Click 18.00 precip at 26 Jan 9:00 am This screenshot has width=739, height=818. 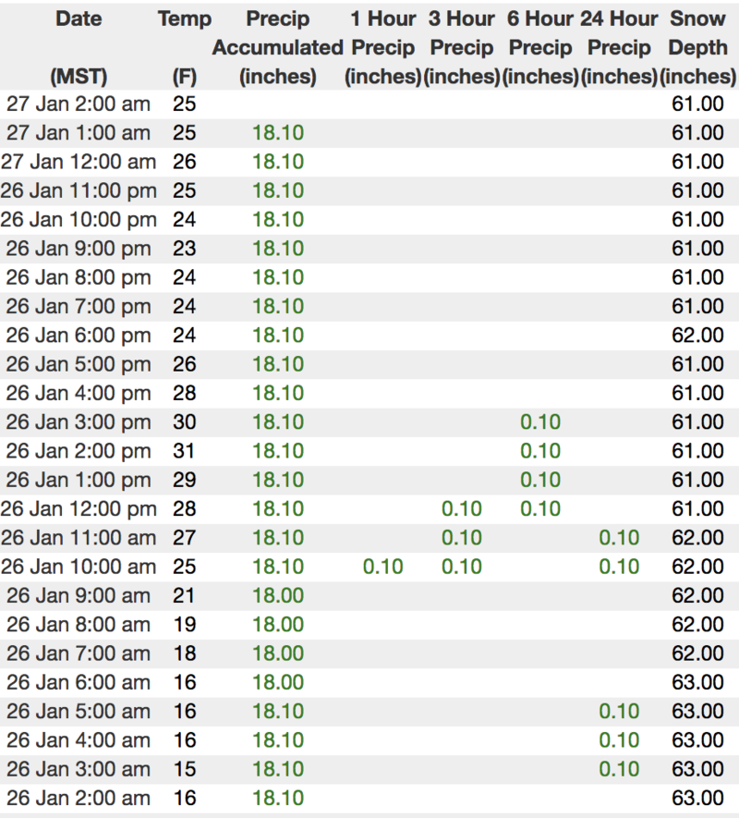(278, 595)
